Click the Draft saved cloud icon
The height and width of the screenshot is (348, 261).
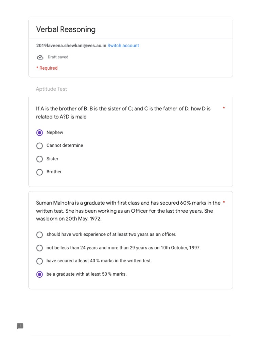tap(40, 57)
